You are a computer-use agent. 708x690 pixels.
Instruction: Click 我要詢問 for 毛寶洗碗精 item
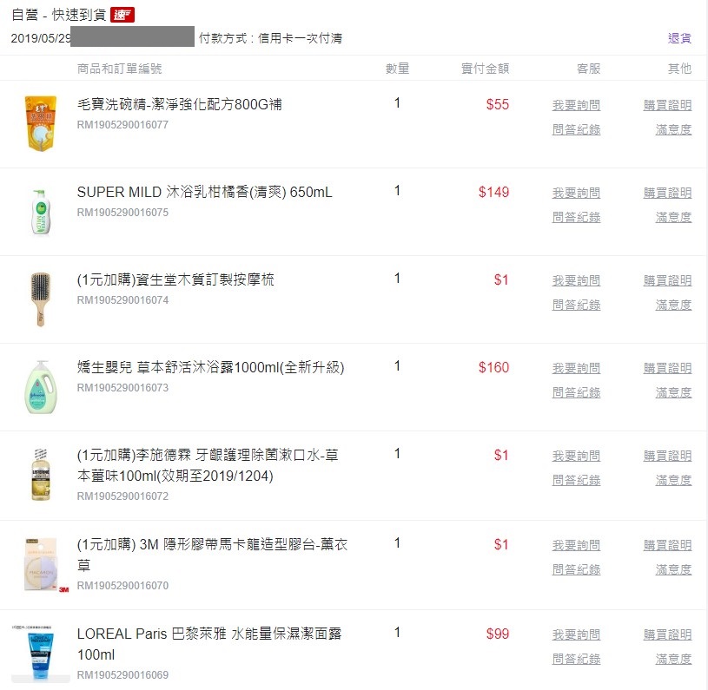coord(576,105)
